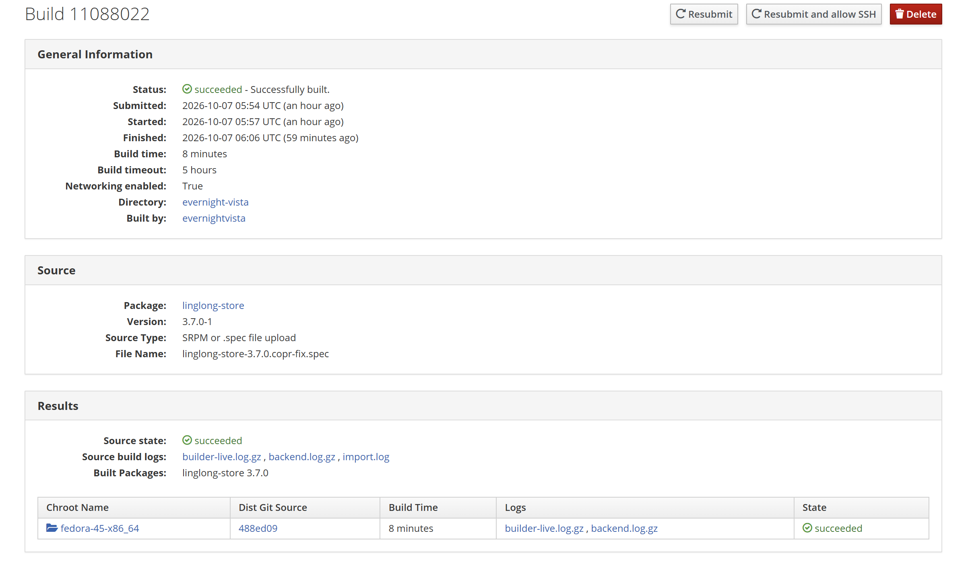Viewport: 970px width, 564px height.
Task: Click the version value 3.7.0-1
Action: 197,321
